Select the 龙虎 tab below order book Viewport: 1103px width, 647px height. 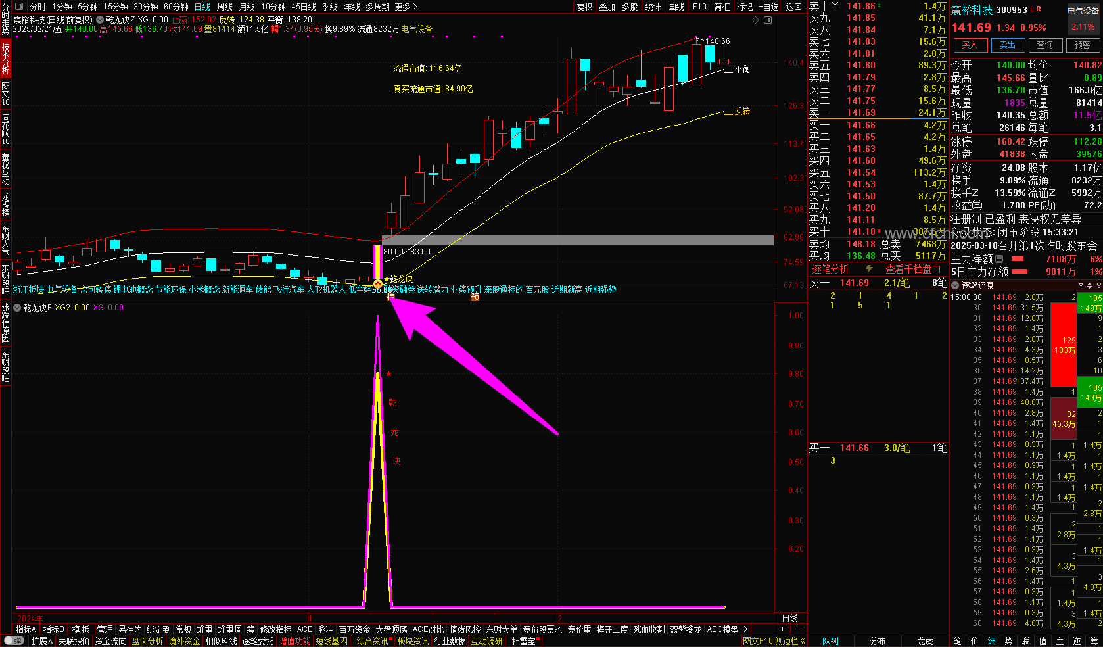pos(925,641)
